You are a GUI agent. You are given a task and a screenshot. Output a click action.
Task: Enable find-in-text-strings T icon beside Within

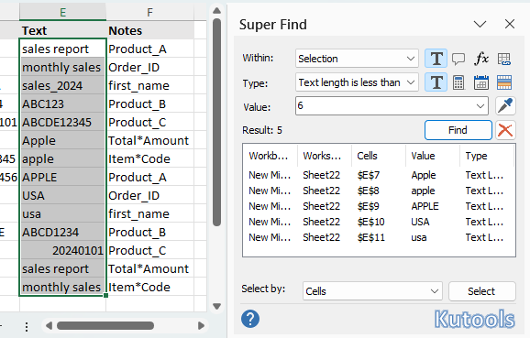pyautogui.click(x=436, y=59)
